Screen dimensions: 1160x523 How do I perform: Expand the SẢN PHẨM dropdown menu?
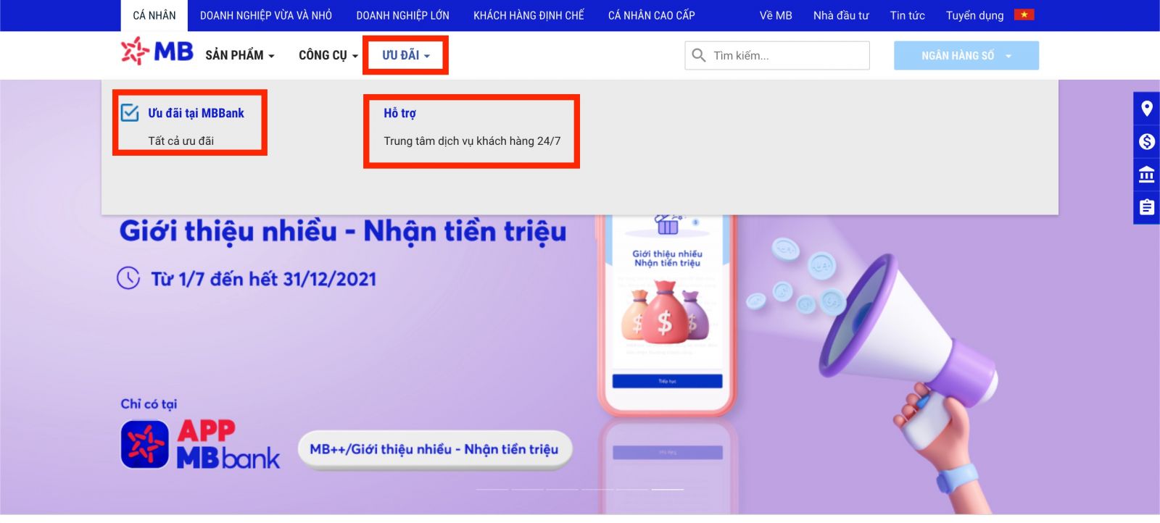pyautogui.click(x=240, y=55)
